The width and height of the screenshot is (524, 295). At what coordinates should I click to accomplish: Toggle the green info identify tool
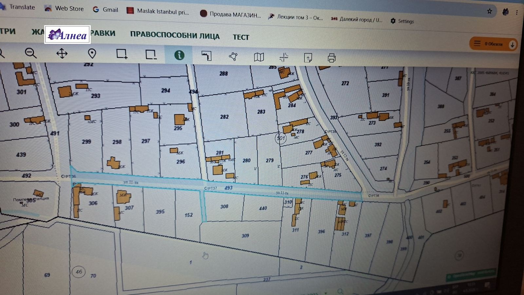coord(179,55)
